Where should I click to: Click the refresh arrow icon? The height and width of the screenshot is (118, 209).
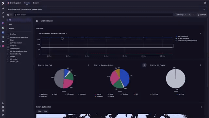(x=198, y=15)
